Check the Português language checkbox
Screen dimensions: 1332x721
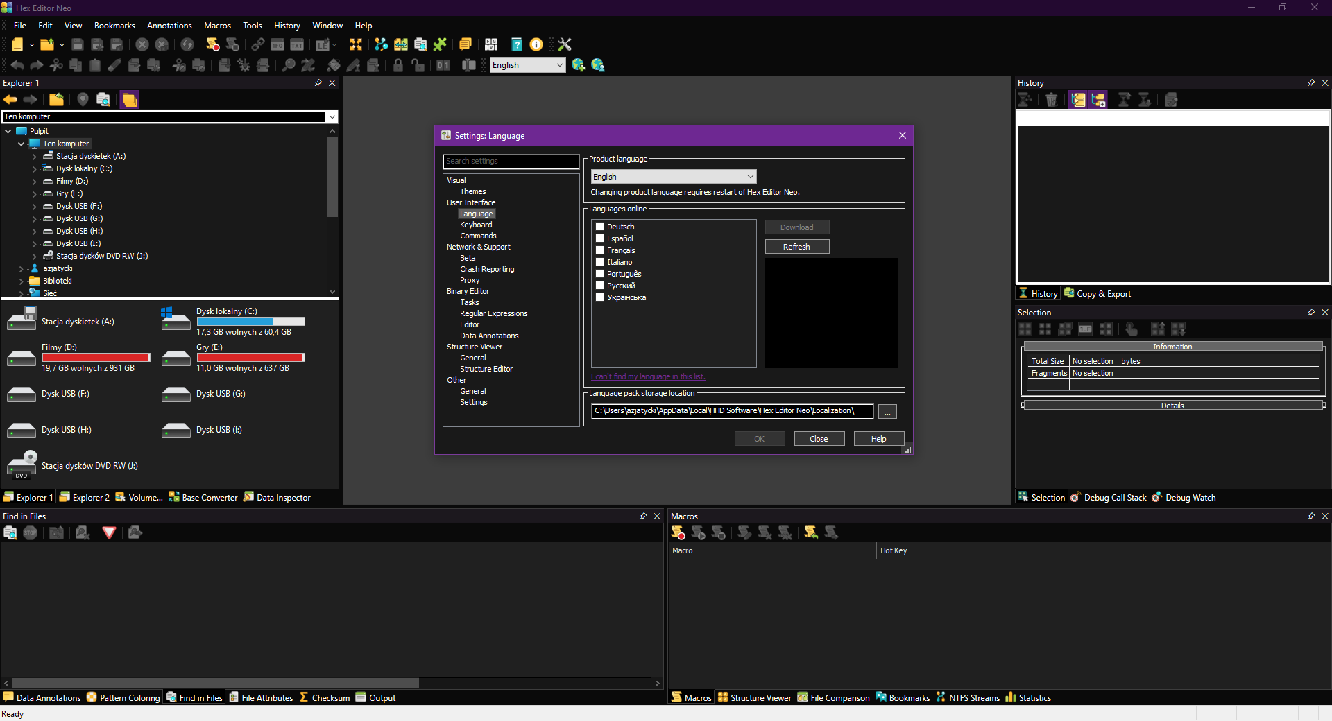click(x=600, y=274)
